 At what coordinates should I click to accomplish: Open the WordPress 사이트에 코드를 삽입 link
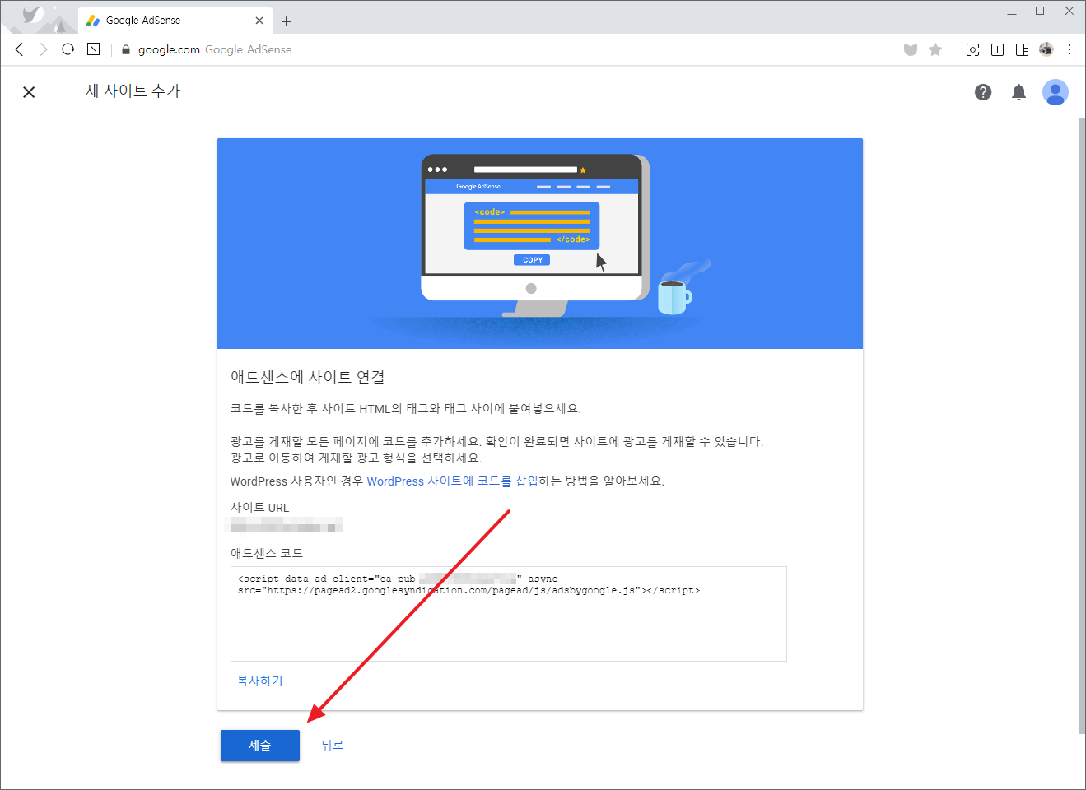(452, 481)
